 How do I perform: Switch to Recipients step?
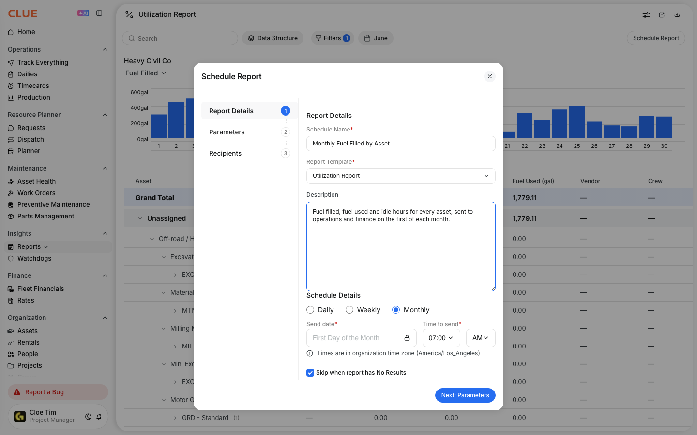coord(249,153)
